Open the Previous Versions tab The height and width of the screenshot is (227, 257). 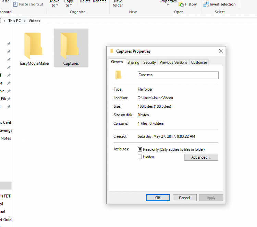tap(173, 62)
